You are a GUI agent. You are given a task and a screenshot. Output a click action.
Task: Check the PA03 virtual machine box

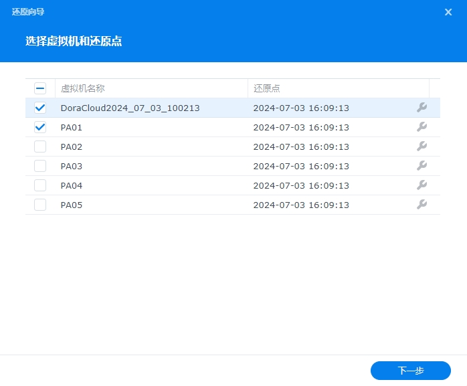[40, 166]
